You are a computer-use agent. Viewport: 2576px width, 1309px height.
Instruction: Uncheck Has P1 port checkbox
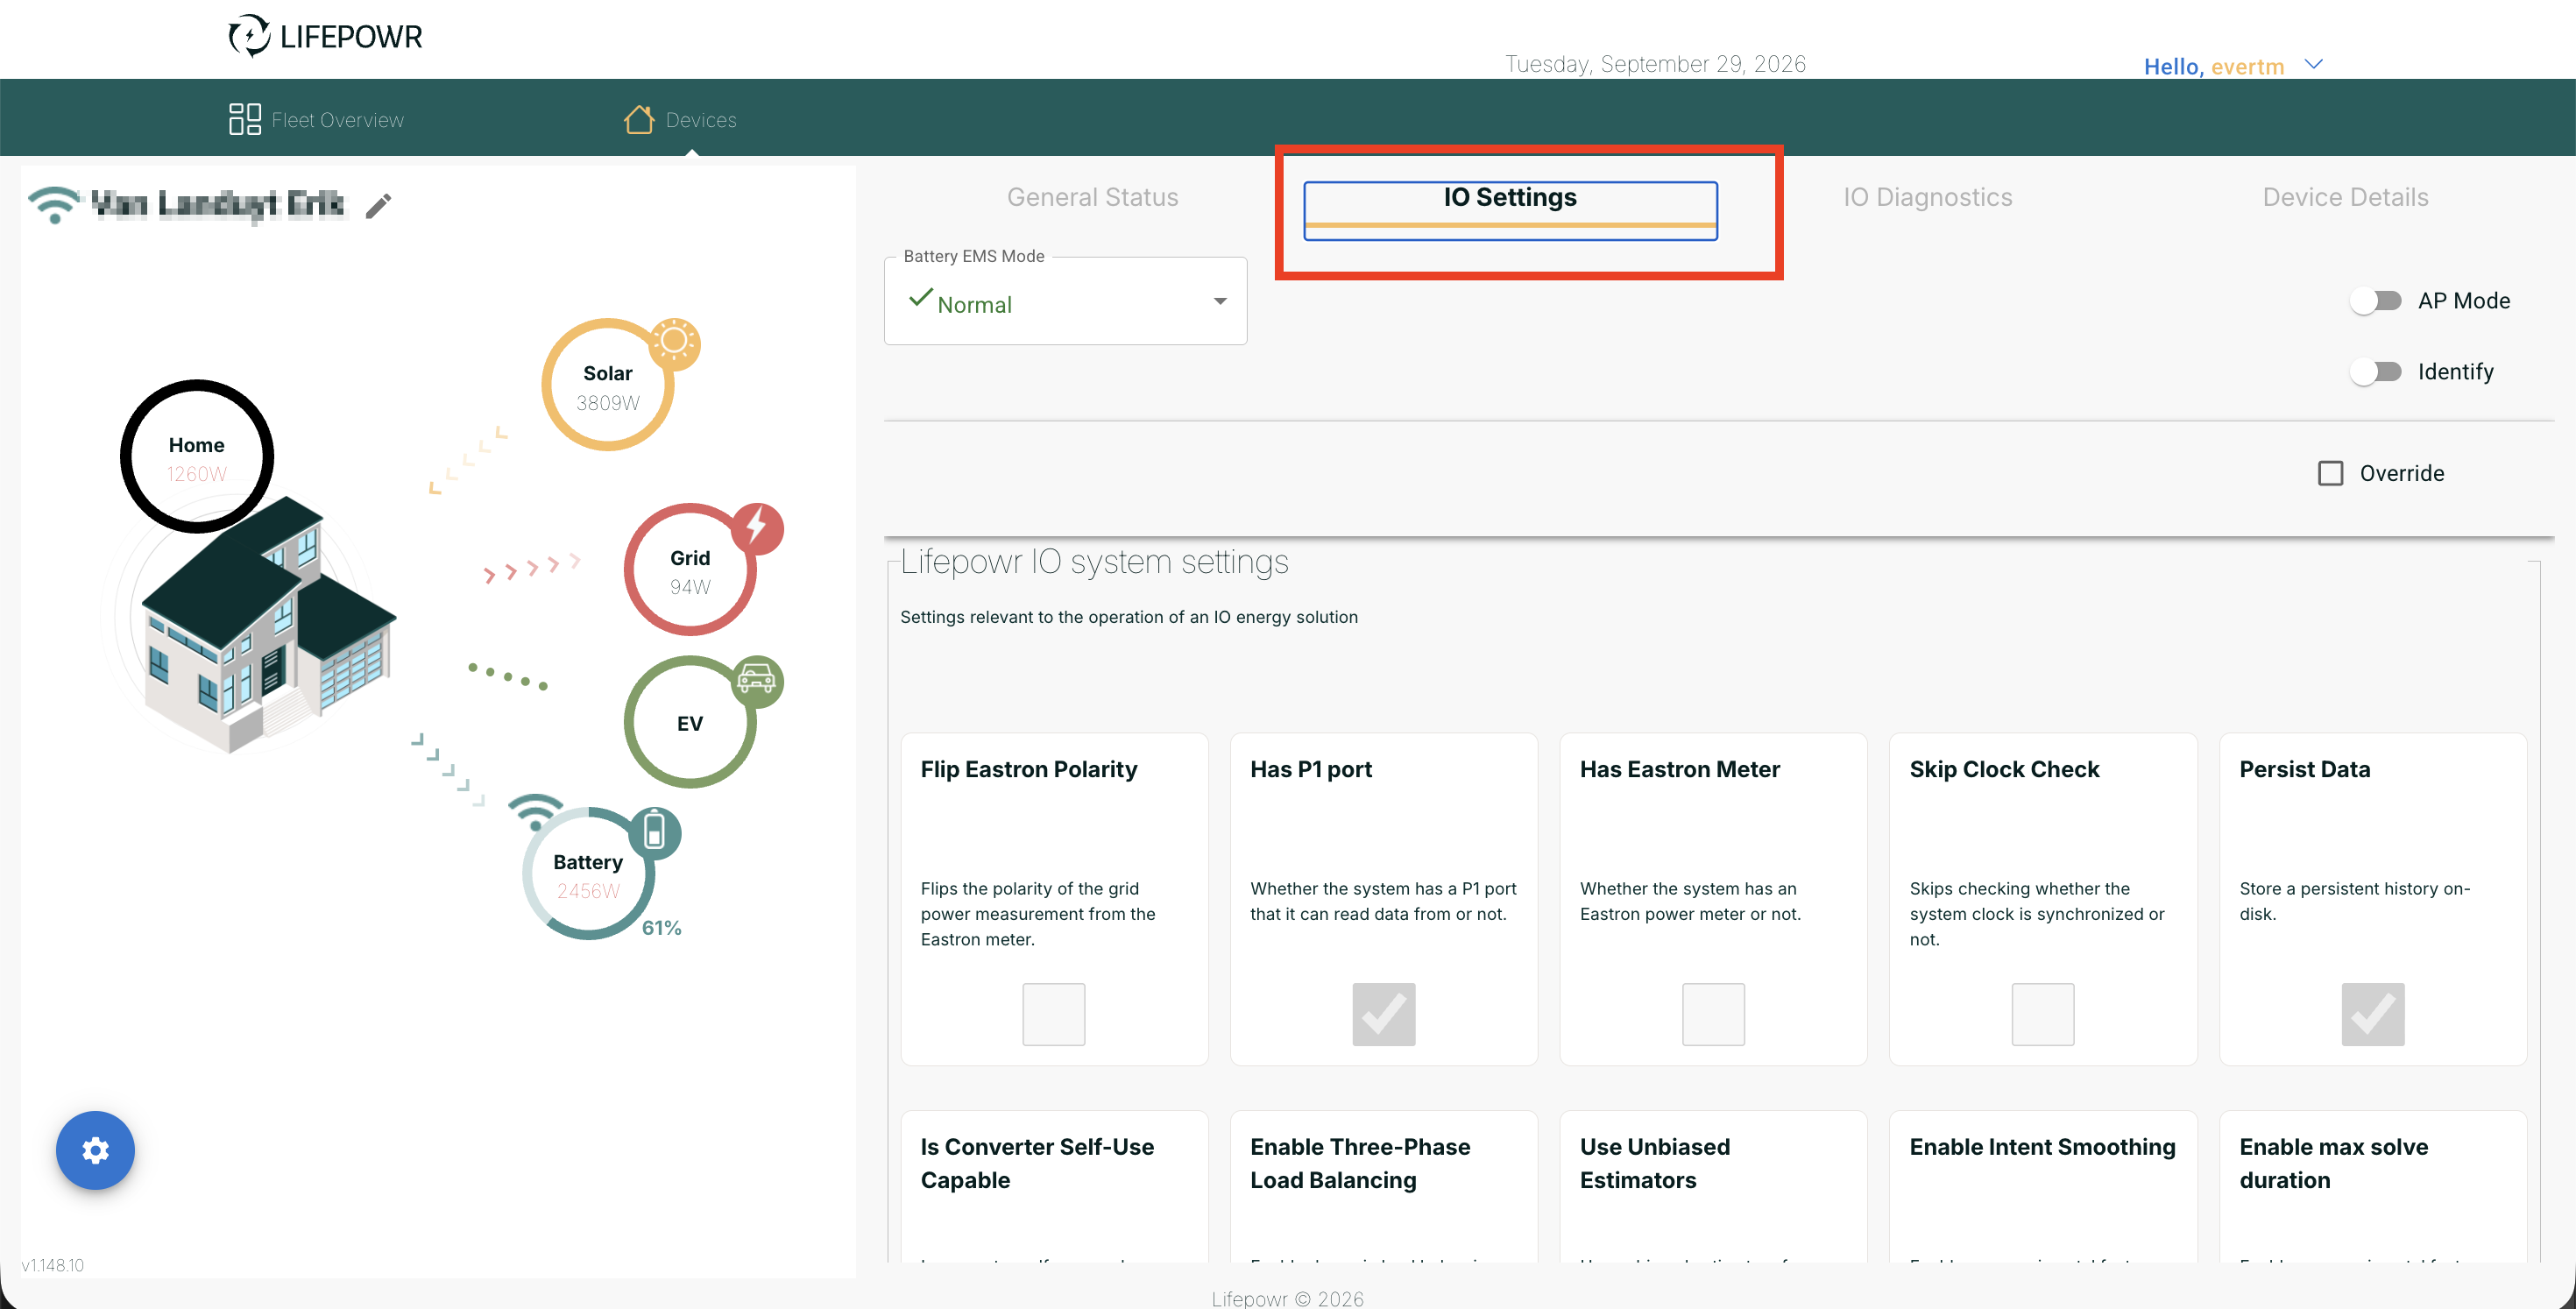(x=1384, y=1014)
